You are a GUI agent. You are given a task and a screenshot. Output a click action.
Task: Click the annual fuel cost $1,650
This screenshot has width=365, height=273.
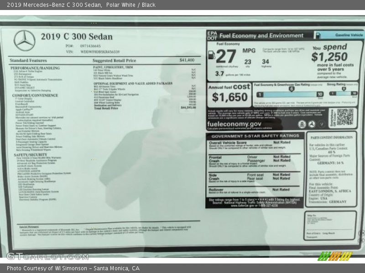229,97
